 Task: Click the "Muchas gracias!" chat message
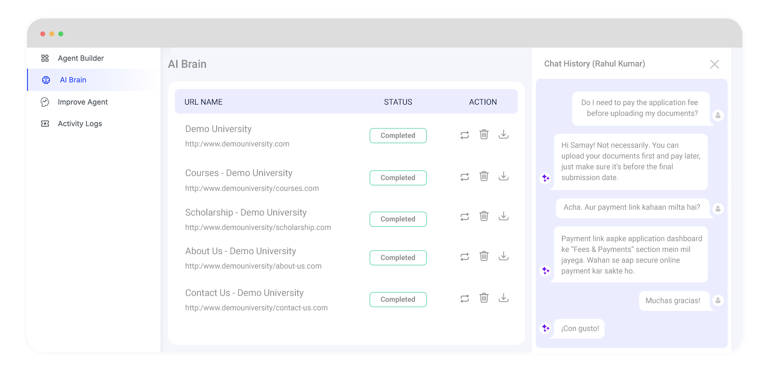(672, 301)
